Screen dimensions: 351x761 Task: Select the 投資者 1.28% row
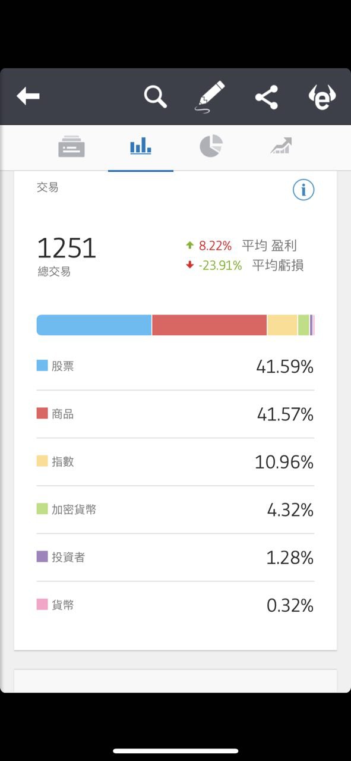click(175, 558)
